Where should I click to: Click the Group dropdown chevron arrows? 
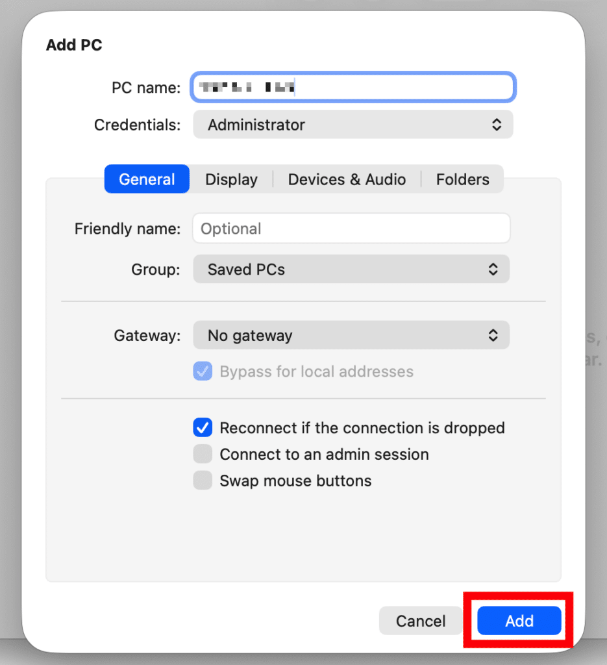tap(493, 270)
